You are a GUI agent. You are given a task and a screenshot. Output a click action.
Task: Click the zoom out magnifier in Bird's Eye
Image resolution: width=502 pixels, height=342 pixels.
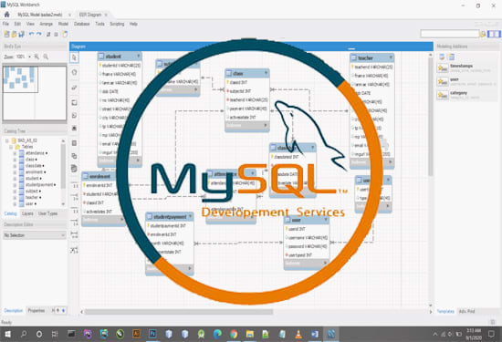(x=46, y=57)
